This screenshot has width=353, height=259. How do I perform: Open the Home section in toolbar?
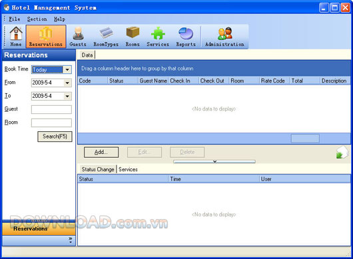(16, 37)
